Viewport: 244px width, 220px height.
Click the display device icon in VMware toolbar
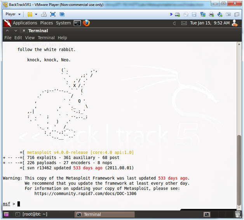[x=228, y=14]
